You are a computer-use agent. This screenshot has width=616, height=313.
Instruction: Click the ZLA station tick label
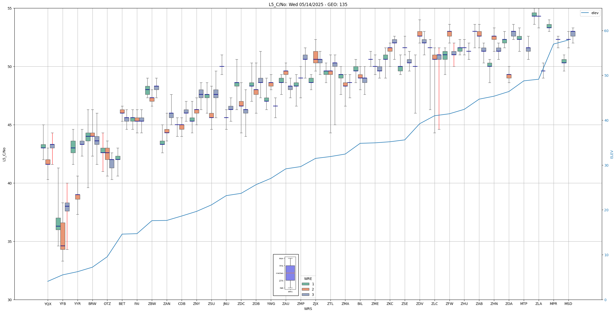click(x=538, y=304)
